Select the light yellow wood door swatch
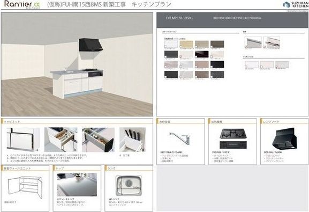 click(x=186, y=44)
